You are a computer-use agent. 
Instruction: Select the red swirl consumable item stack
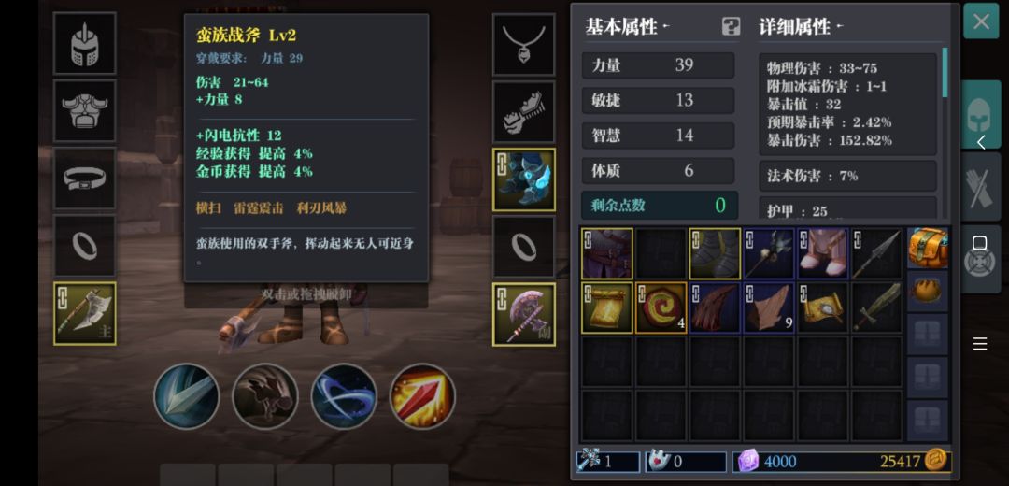click(x=661, y=307)
